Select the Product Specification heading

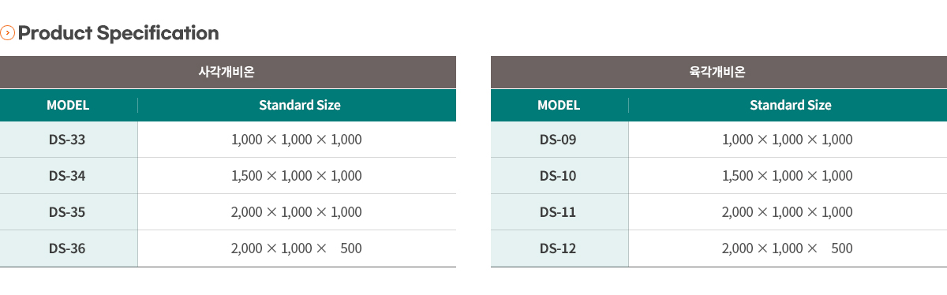click(118, 33)
